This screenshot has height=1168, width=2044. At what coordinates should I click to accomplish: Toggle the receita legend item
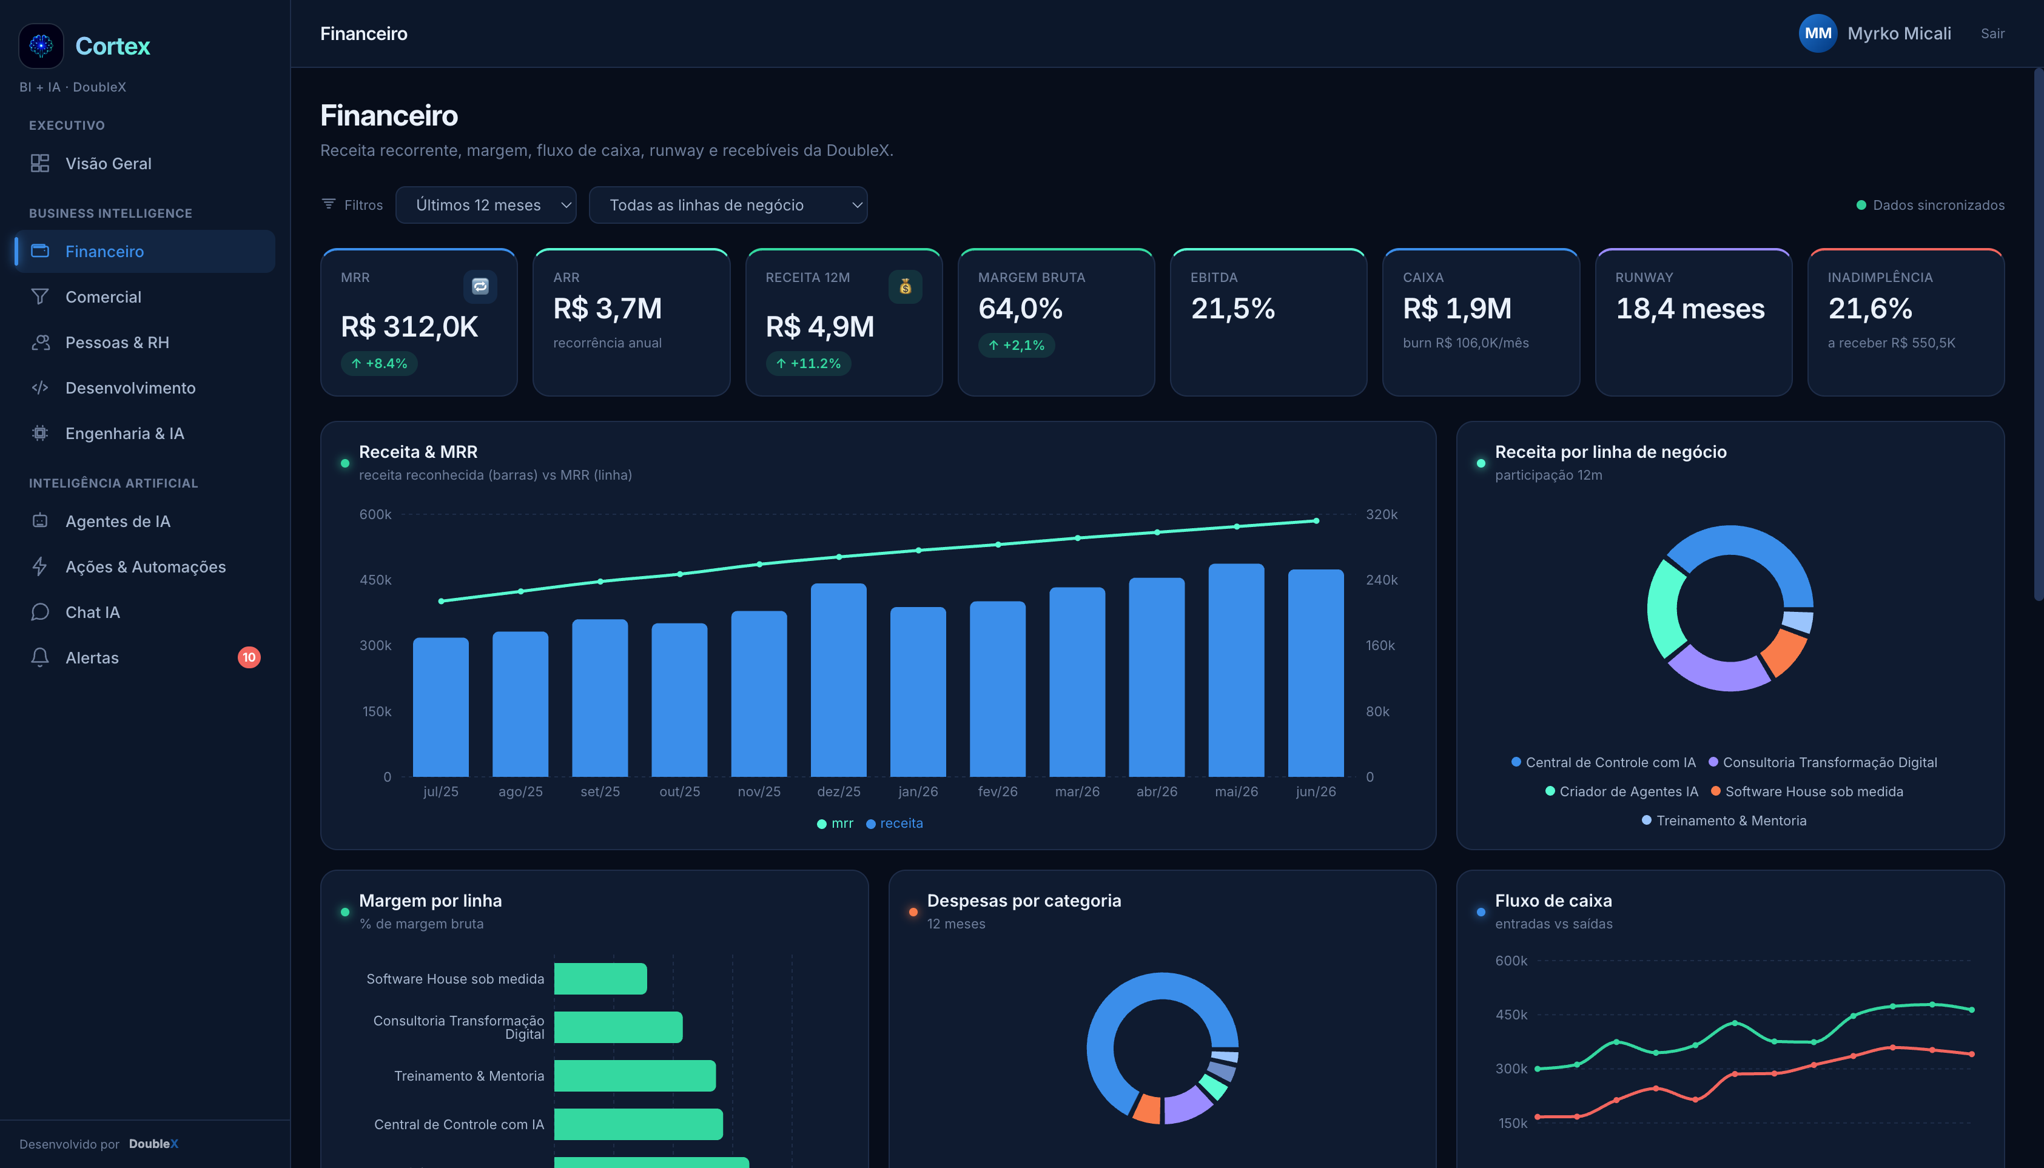895,824
